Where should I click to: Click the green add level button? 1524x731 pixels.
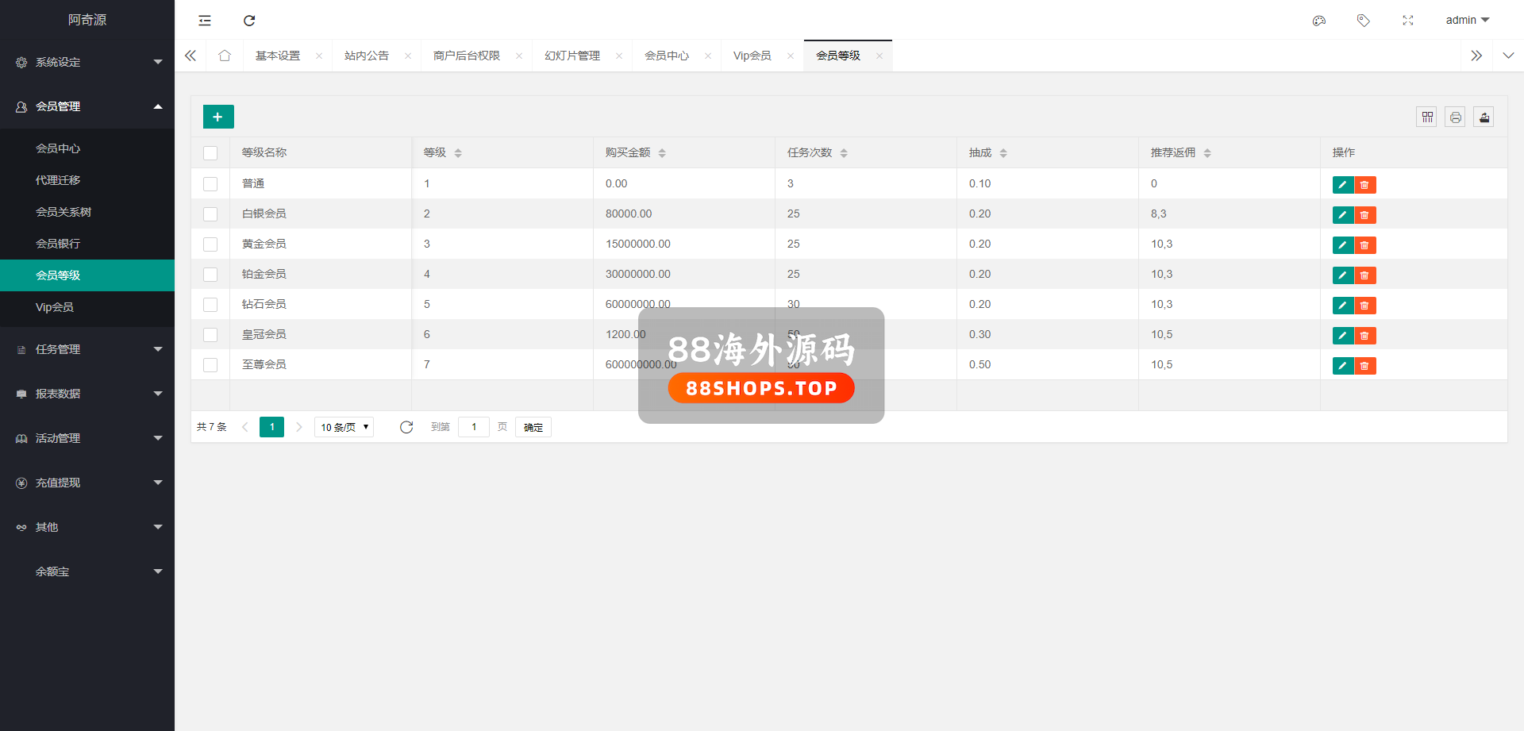218,117
